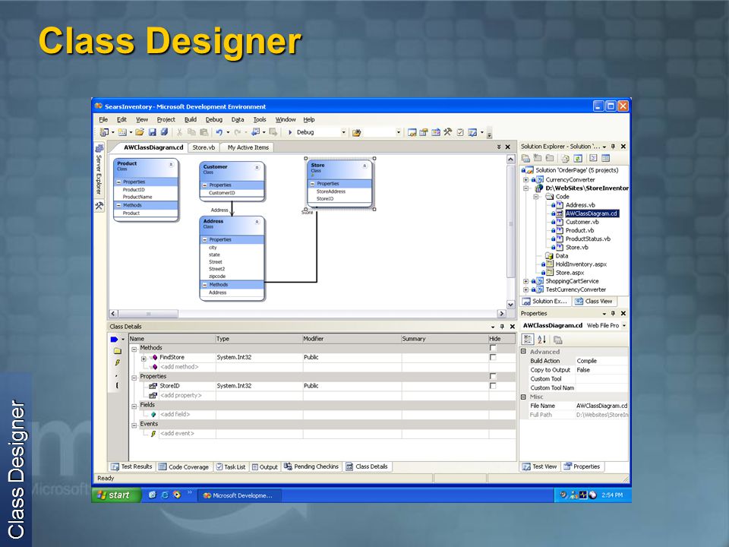
Task: Click the Categorized view icon in Properties panel
Action: click(528, 340)
